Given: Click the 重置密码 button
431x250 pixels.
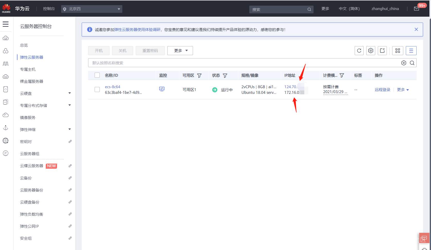Looking at the screenshot, I should 150,51.
